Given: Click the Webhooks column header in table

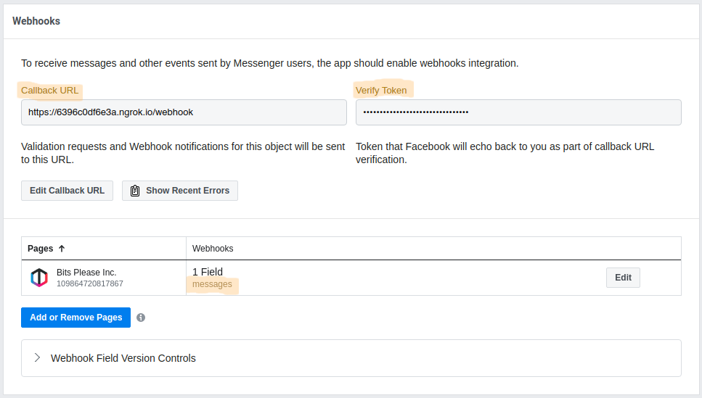Looking at the screenshot, I should click(213, 249).
